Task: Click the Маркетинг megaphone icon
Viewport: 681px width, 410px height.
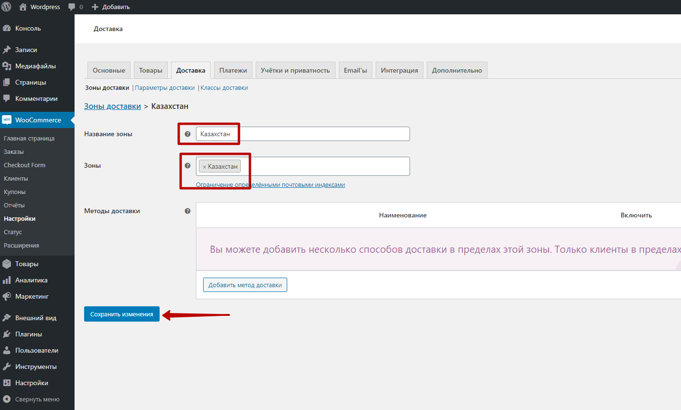Action: (x=7, y=296)
